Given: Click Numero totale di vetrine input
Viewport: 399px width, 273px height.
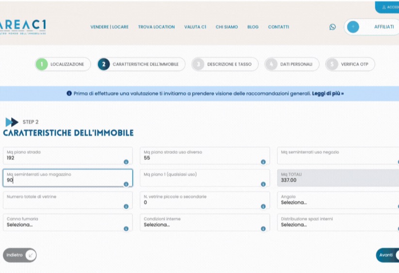Looking at the screenshot, I should point(68,200).
